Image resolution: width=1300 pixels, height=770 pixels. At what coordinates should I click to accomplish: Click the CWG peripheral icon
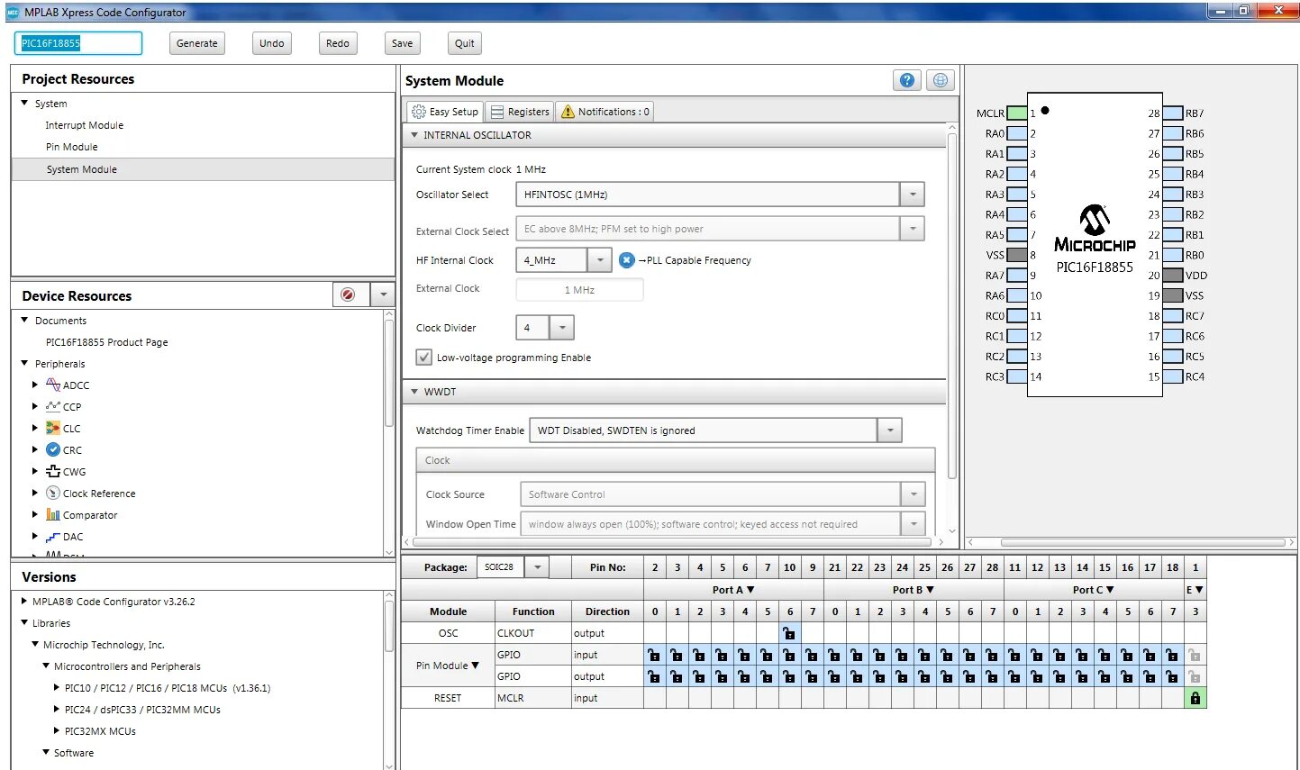coord(53,471)
